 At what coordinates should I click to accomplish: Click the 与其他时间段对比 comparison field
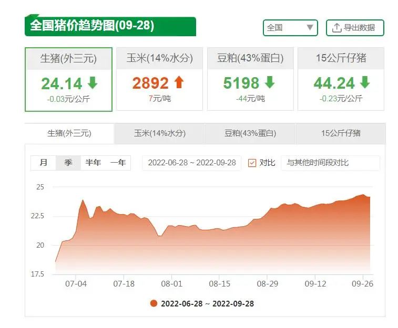pos(330,163)
